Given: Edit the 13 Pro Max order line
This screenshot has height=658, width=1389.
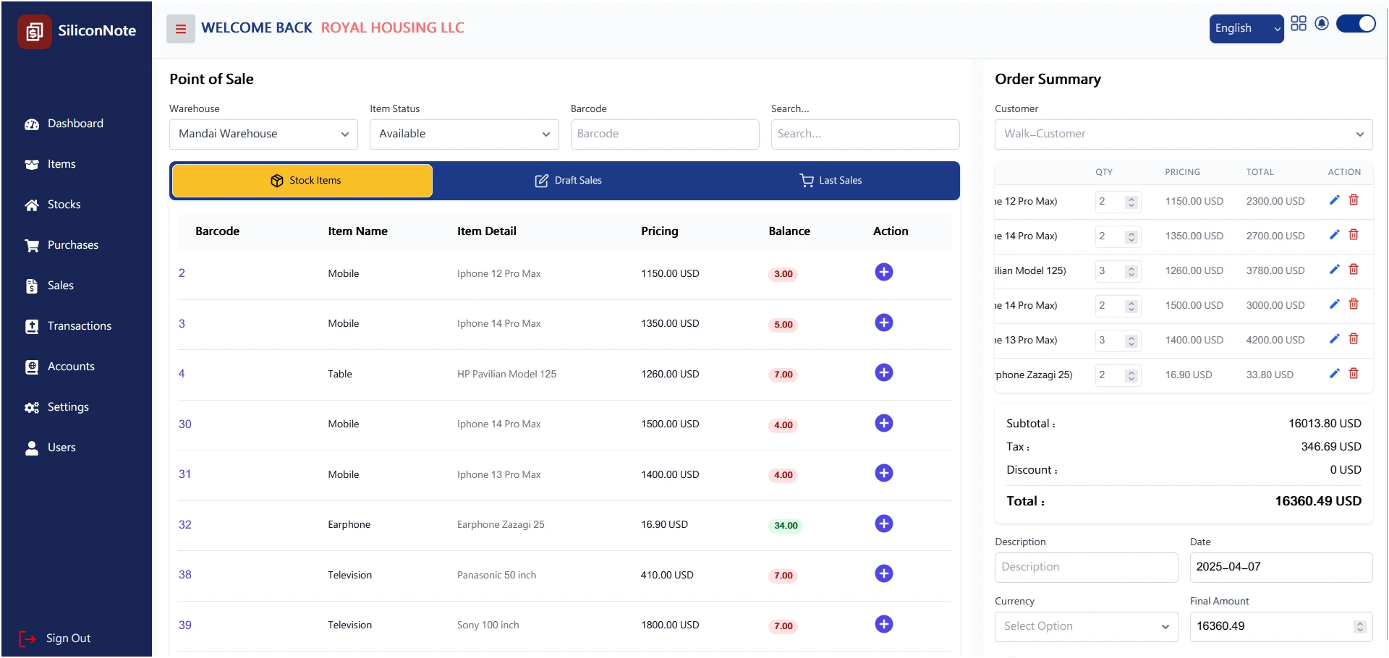Looking at the screenshot, I should (1335, 339).
